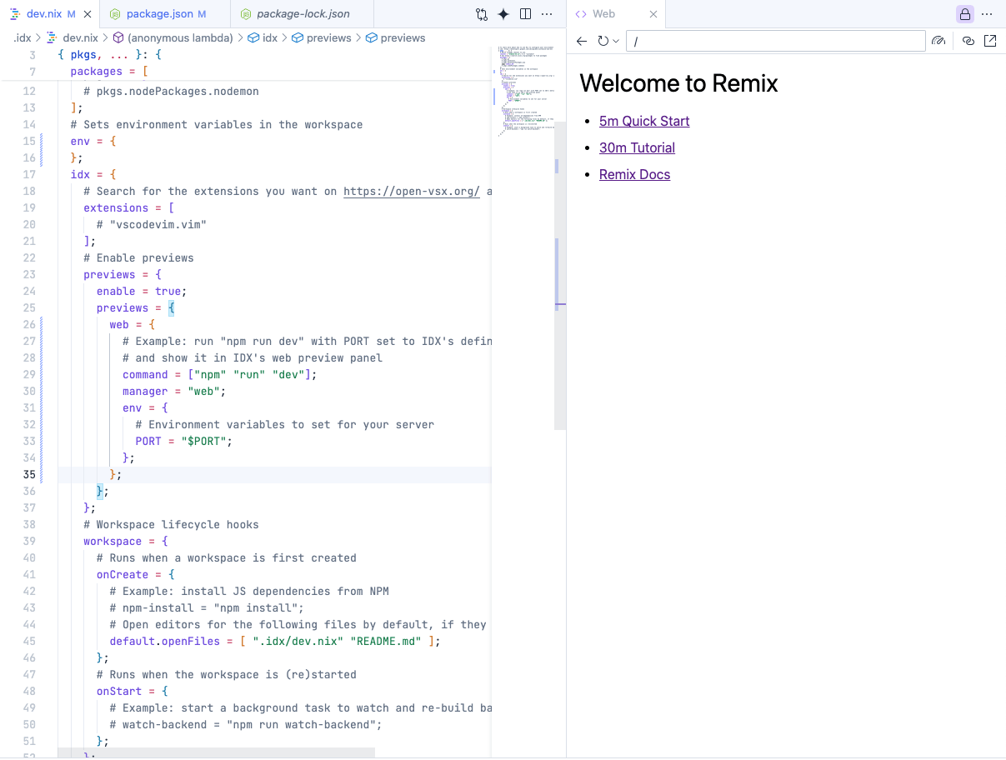This screenshot has height=760, width=1006.
Task: Click the '# "vscodevim.vim"' comment line
Action: click(152, 224)
